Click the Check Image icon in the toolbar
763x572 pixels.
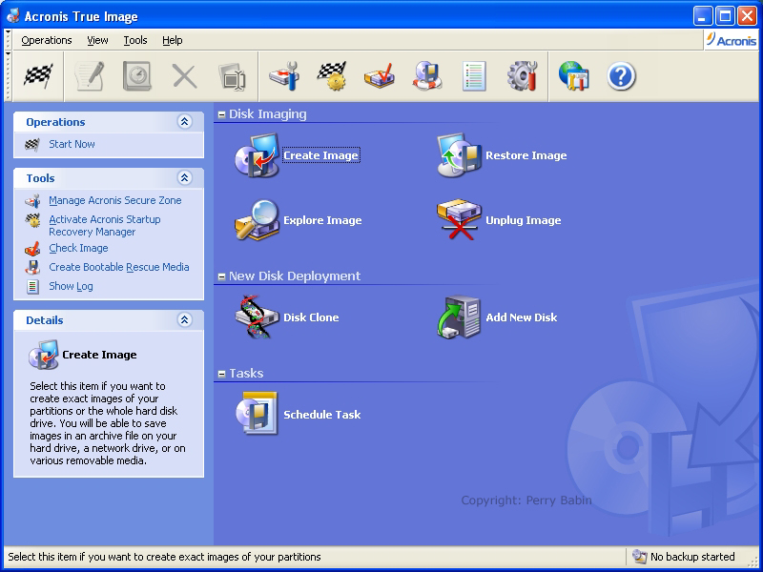379,76
